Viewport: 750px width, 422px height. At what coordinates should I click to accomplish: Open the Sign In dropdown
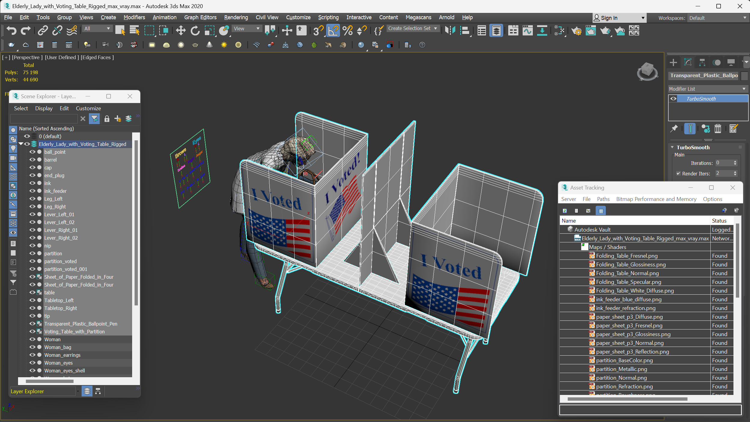[x=619, y=18]
